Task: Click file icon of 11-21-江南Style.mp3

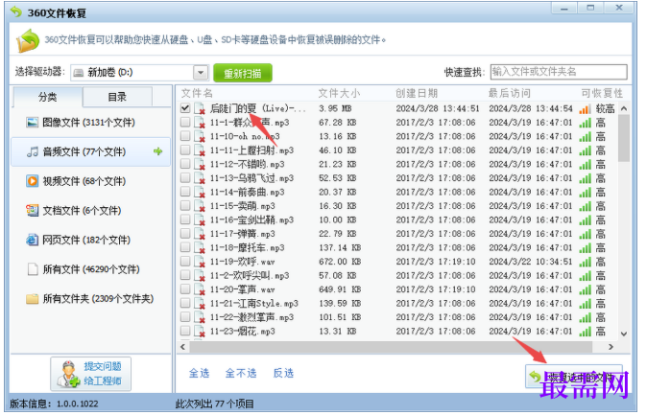Action: 200,303
